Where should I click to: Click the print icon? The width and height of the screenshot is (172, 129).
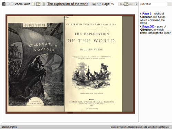(94, 4)
